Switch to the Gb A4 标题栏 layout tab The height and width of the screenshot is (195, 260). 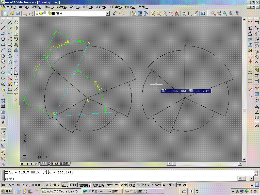click(60, 164)
